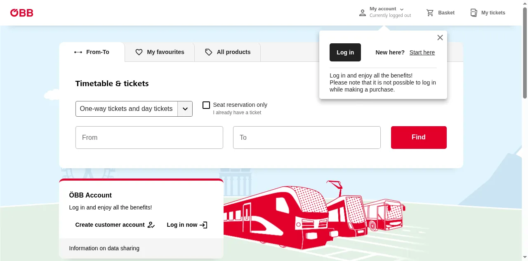Close the login popup
The image size is (528, 261).
point(440,38)
